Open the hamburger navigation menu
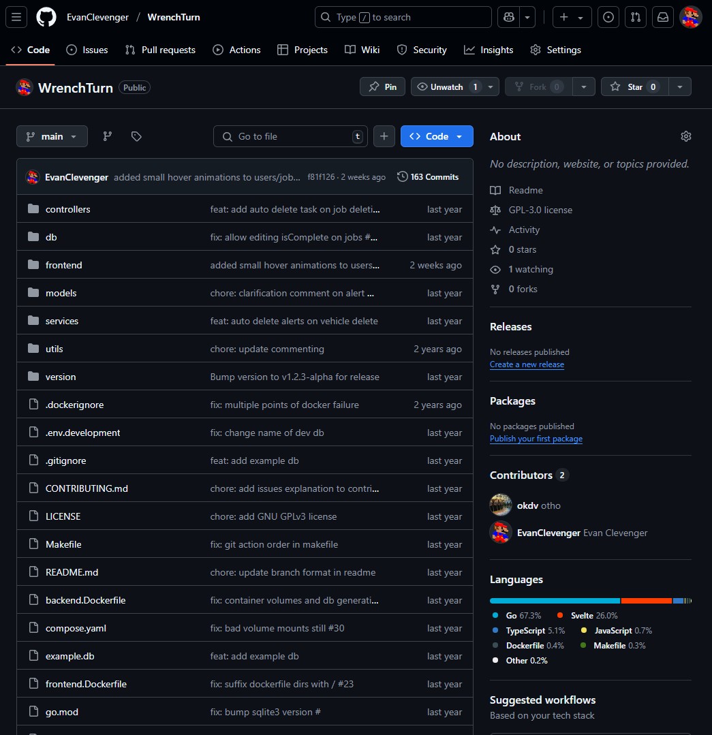This screenshot has height=735, width=712. click(x=16, y=17)
